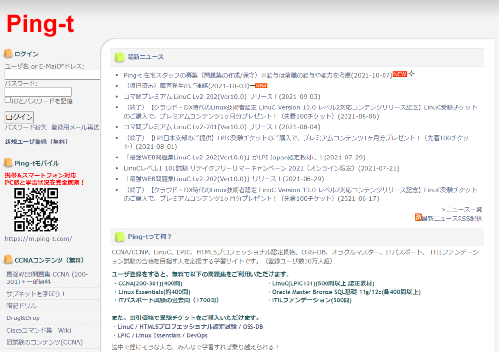Open the Wiki menu link
Viewport: 499px width, 352px height.
tap(65, 331)
